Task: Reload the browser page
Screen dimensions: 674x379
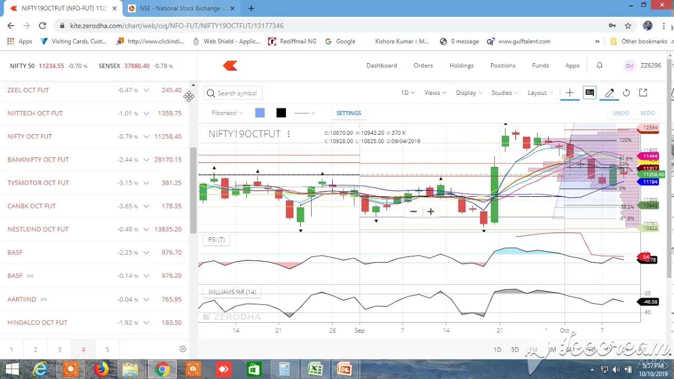Action: tap(42, 25)
